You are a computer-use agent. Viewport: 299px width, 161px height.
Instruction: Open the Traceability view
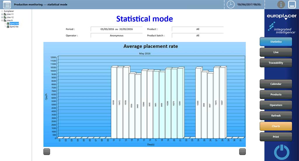(x=276, y=63)
